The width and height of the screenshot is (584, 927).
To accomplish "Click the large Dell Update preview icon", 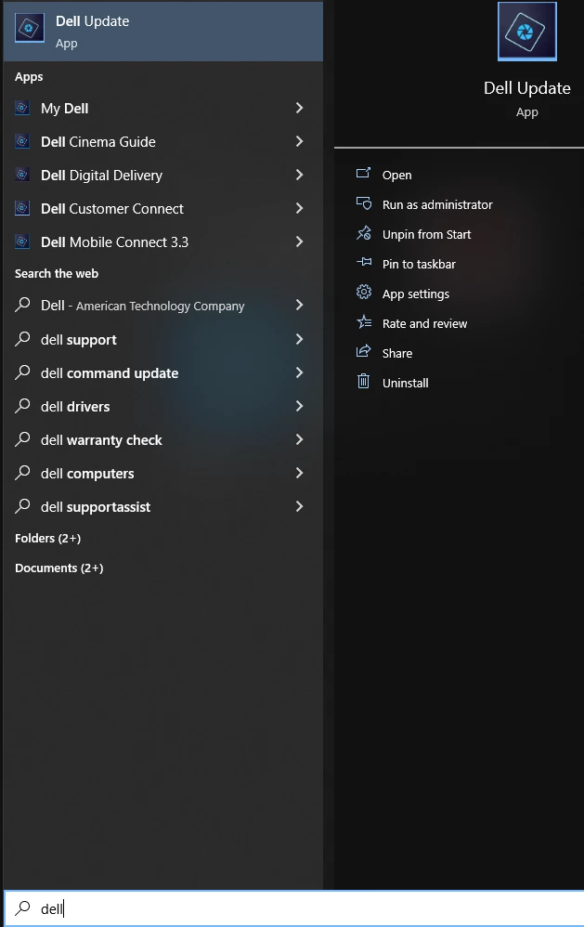I will [526, 33].
